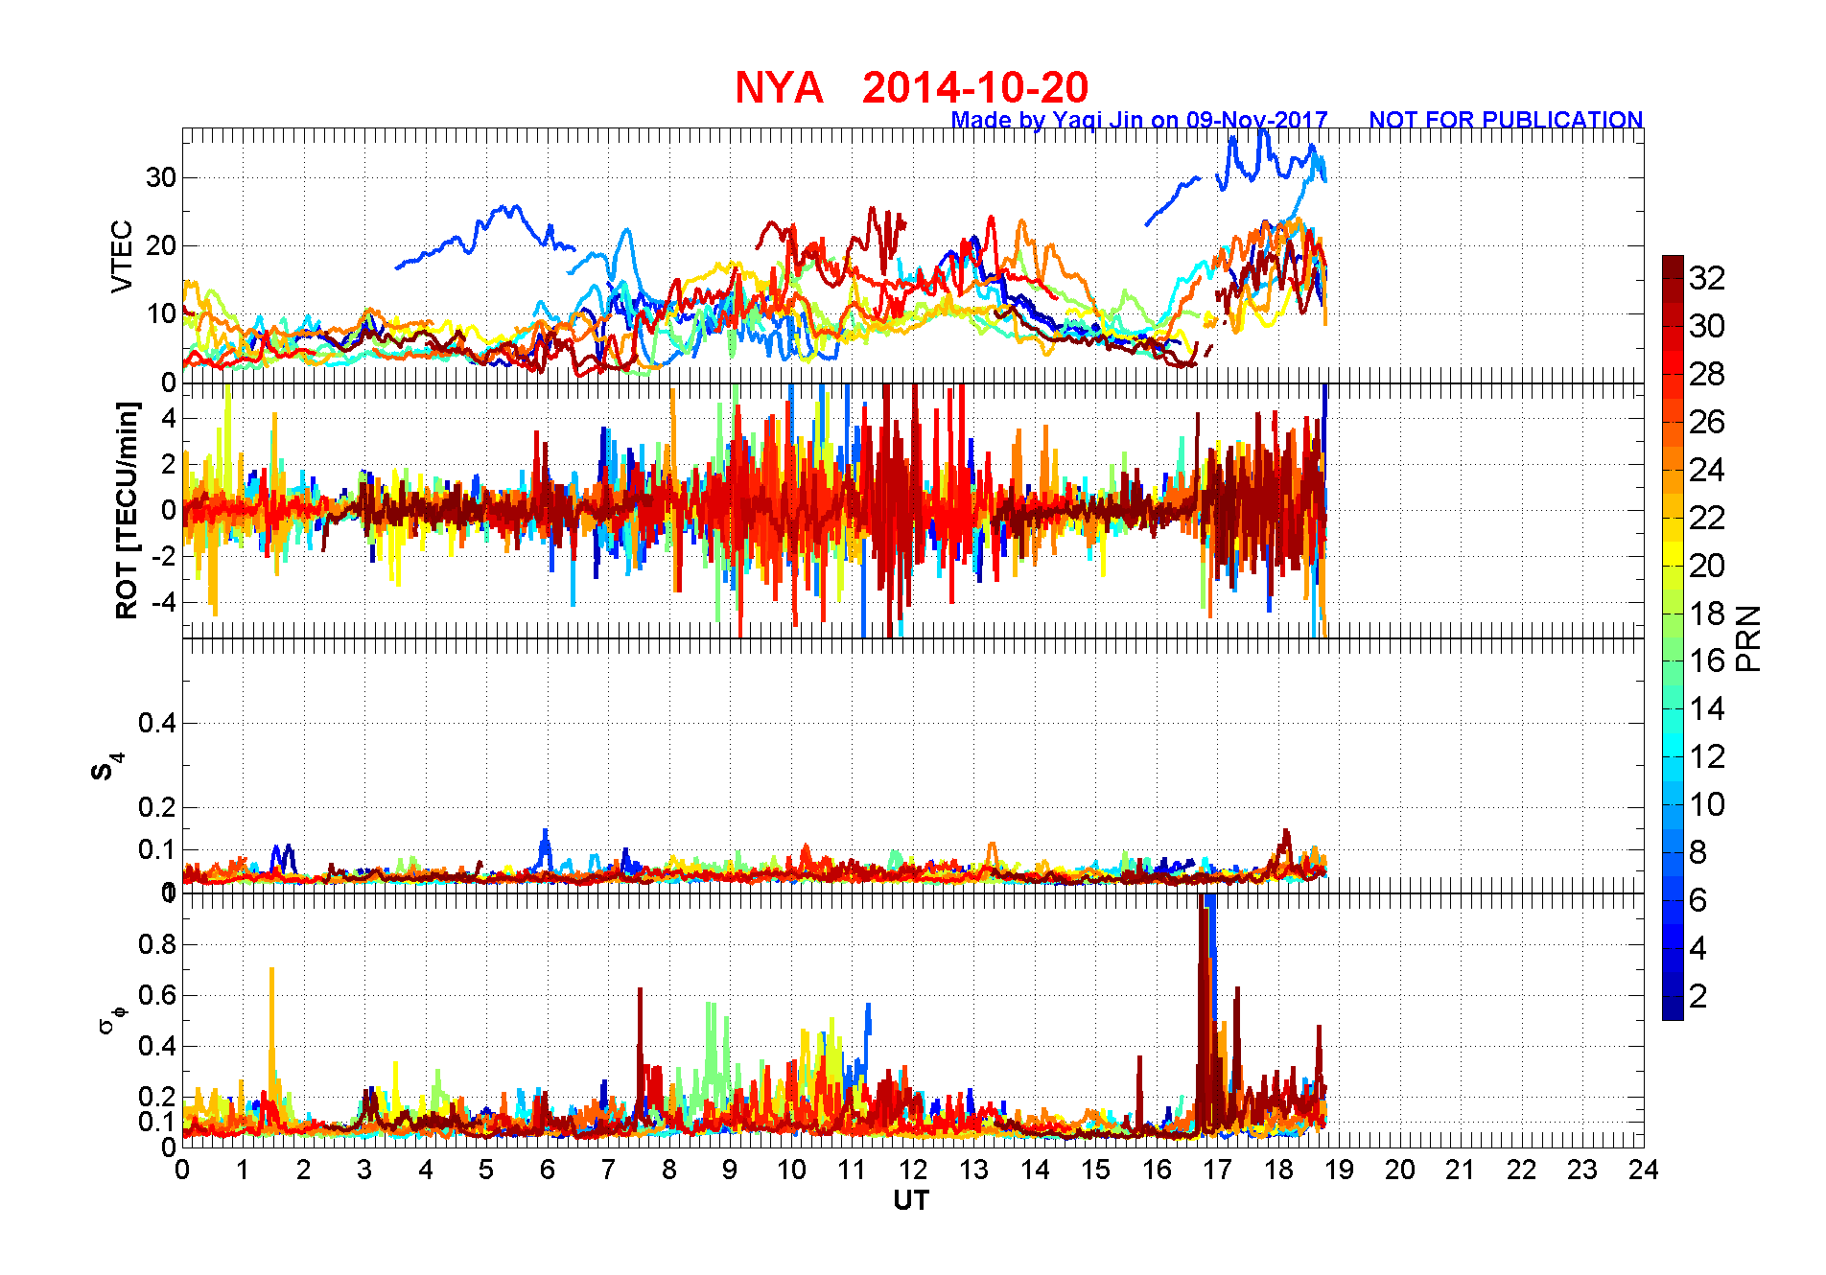The width and height of the screenshot is (1826, 1275).
Task: Click the "NOT FOR PUBLICATION" notice
Action: tap(1506, 120)
